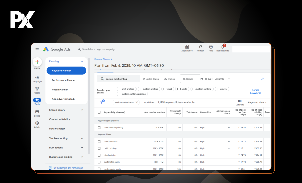
Task: Open the hamburger main menu
Action: tap(37, 49)
